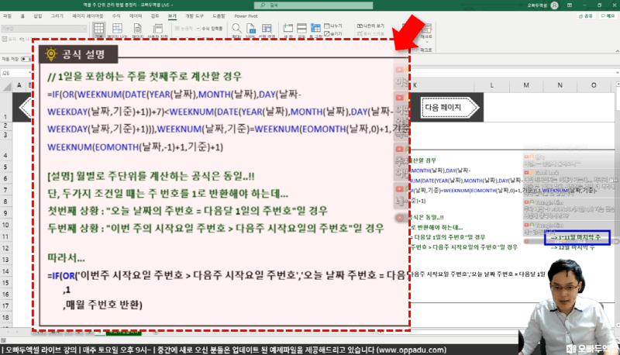Expand the formula bar chevron
Viewport: 620px width, 355px height.
click(617, 73)
